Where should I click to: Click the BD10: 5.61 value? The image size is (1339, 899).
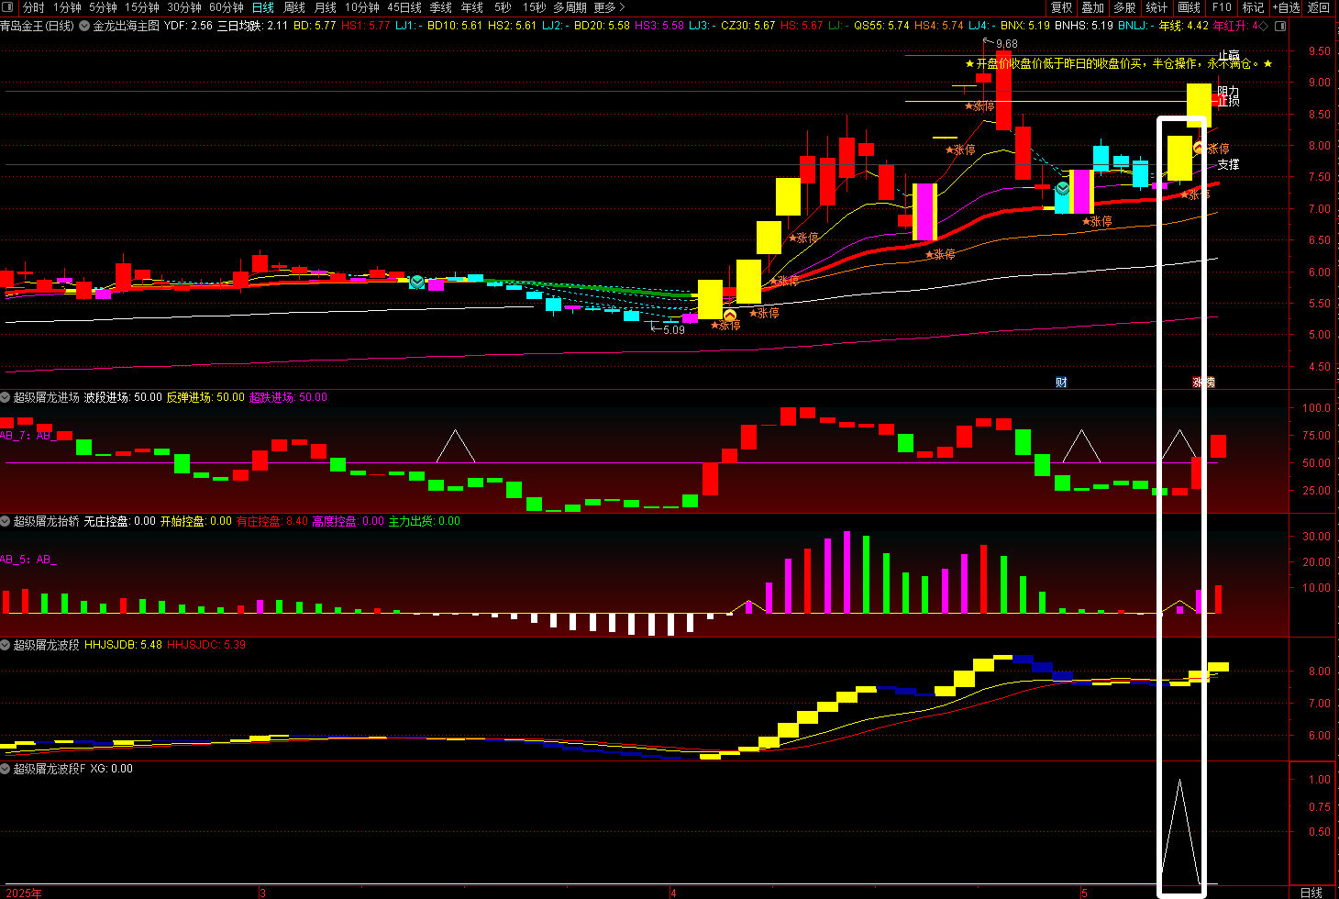tap(455, 26)
